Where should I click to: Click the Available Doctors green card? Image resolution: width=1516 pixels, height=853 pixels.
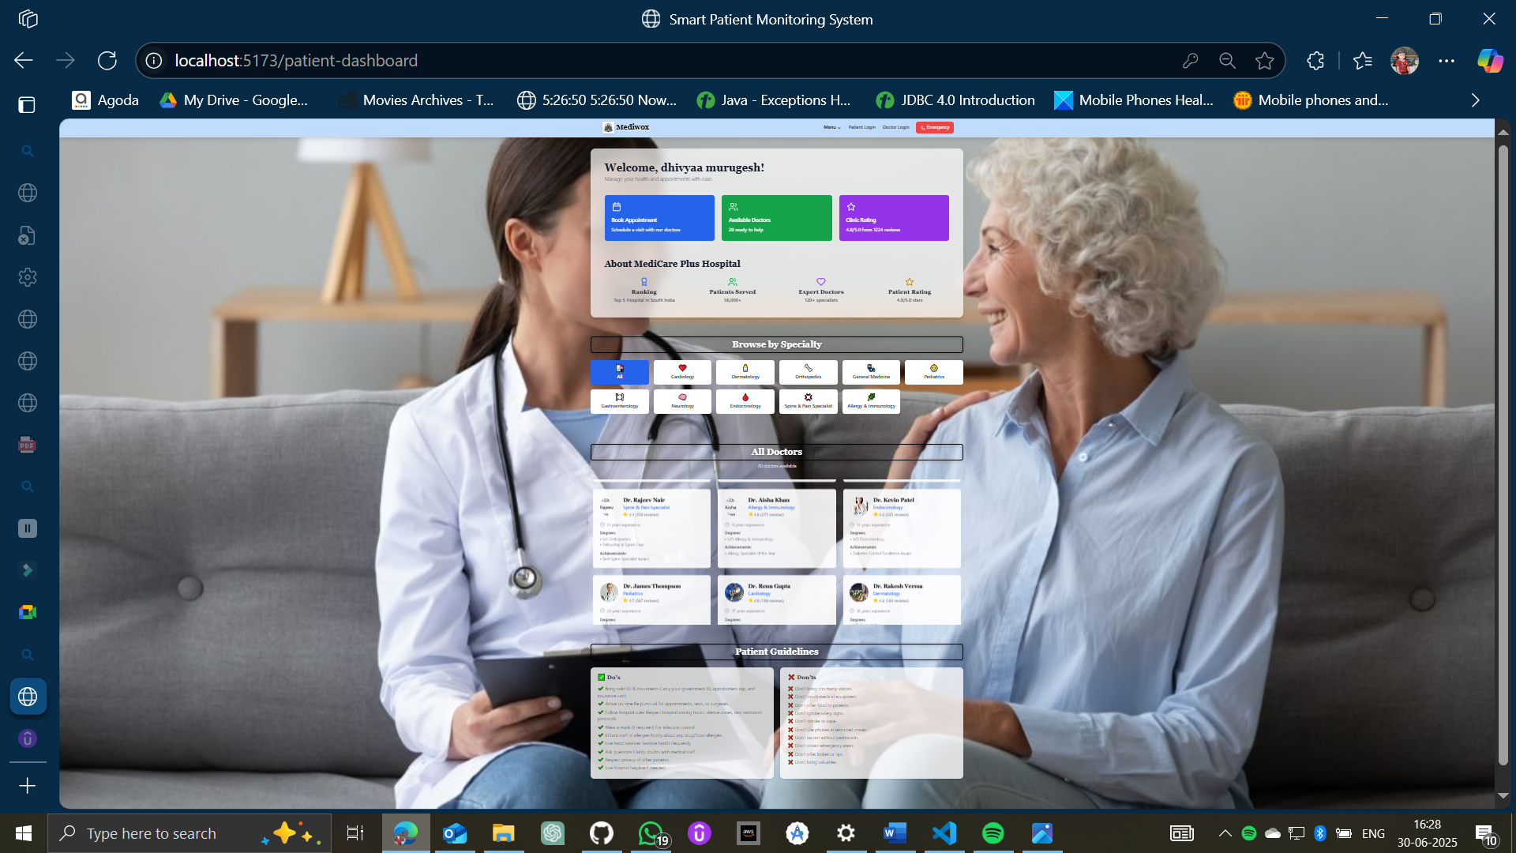[776, 218]
